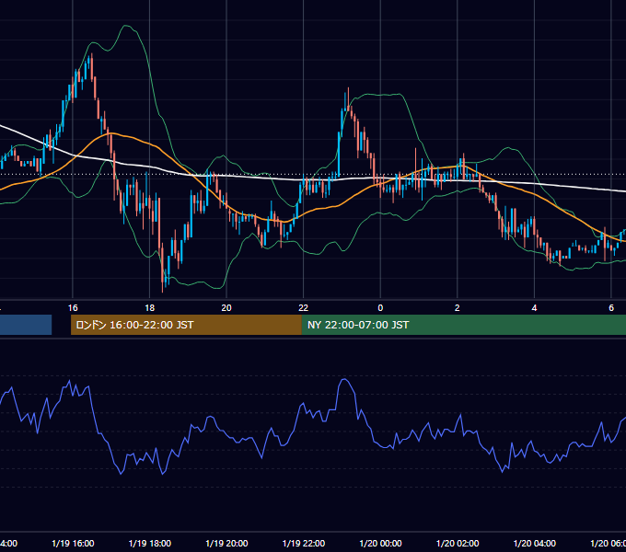The image size is (626, 552).
Task: Click the 22 hour label on price chart axis
Action: click(x=304, y=308)
